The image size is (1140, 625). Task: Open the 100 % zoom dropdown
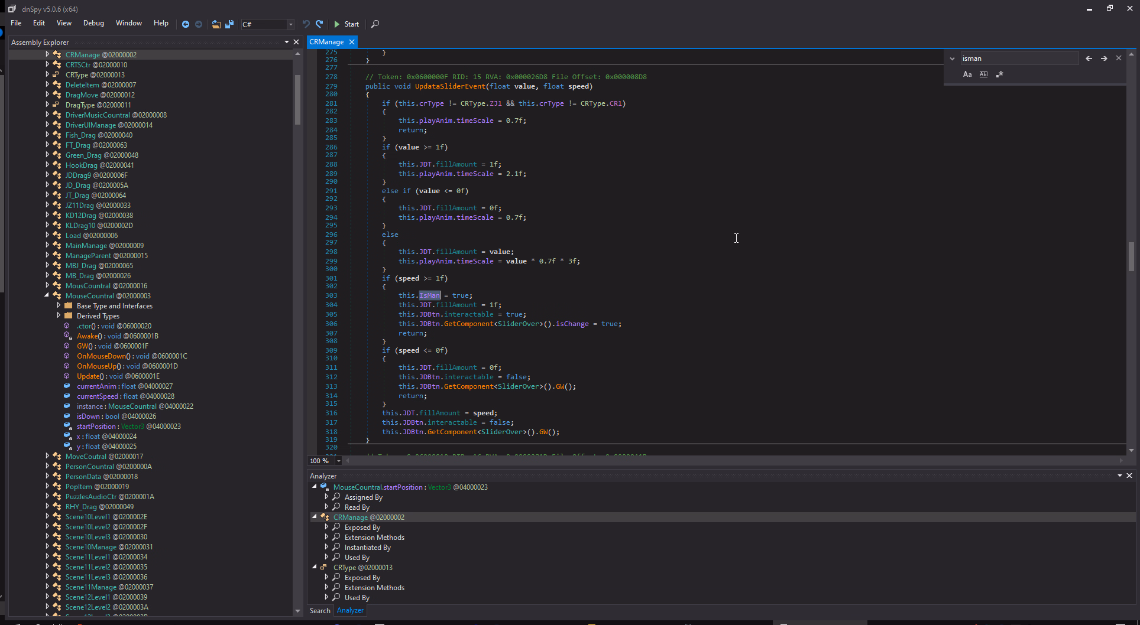(339, 461)
